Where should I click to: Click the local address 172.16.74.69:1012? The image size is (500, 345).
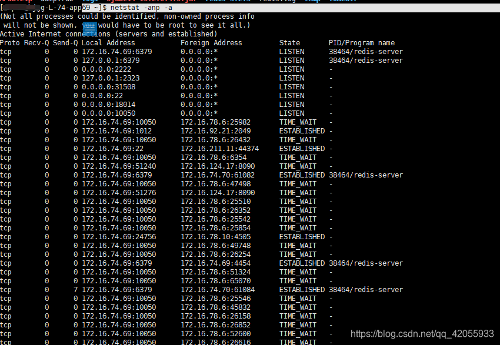pos(116,131)
